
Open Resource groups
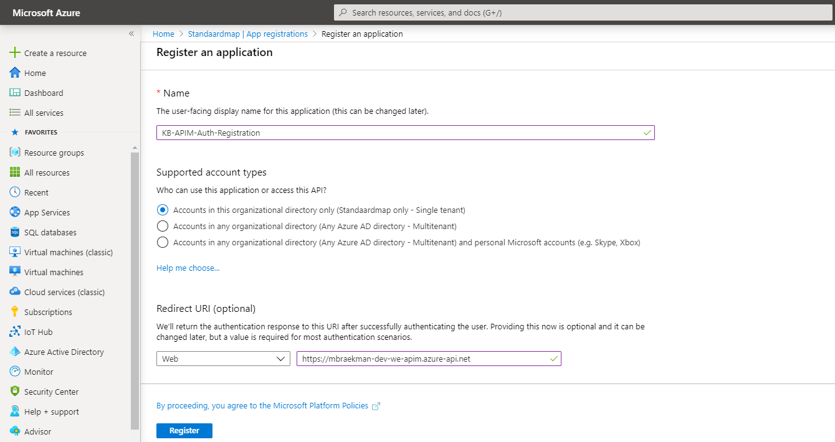click(52, 152)
